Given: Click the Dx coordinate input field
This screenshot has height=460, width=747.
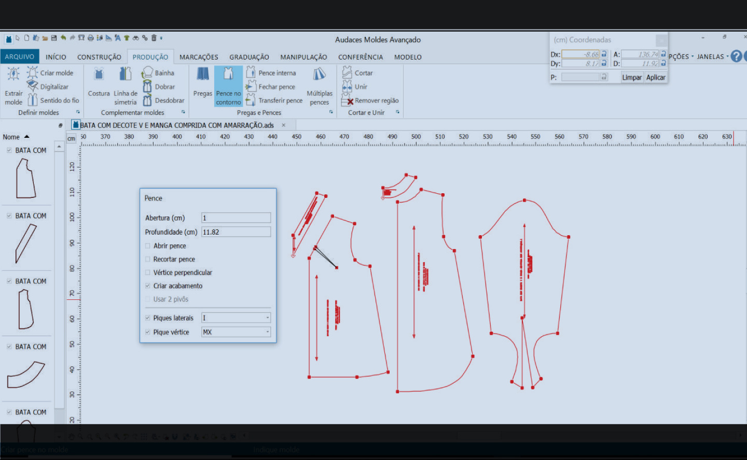Looking at the screenshot, I should coord(580,54).
